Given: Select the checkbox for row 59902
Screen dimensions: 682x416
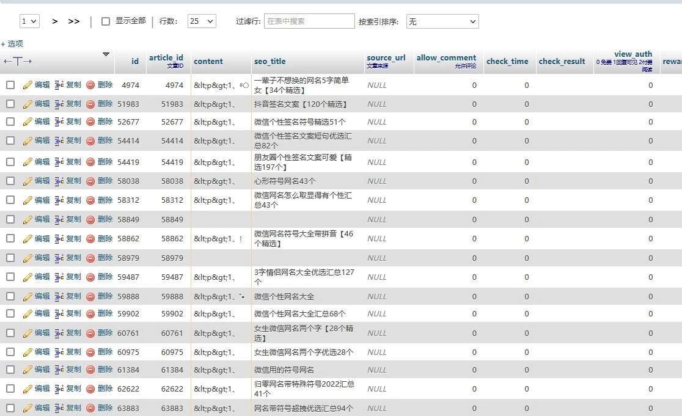Looking at the screenshot, I should pos(10,314).
